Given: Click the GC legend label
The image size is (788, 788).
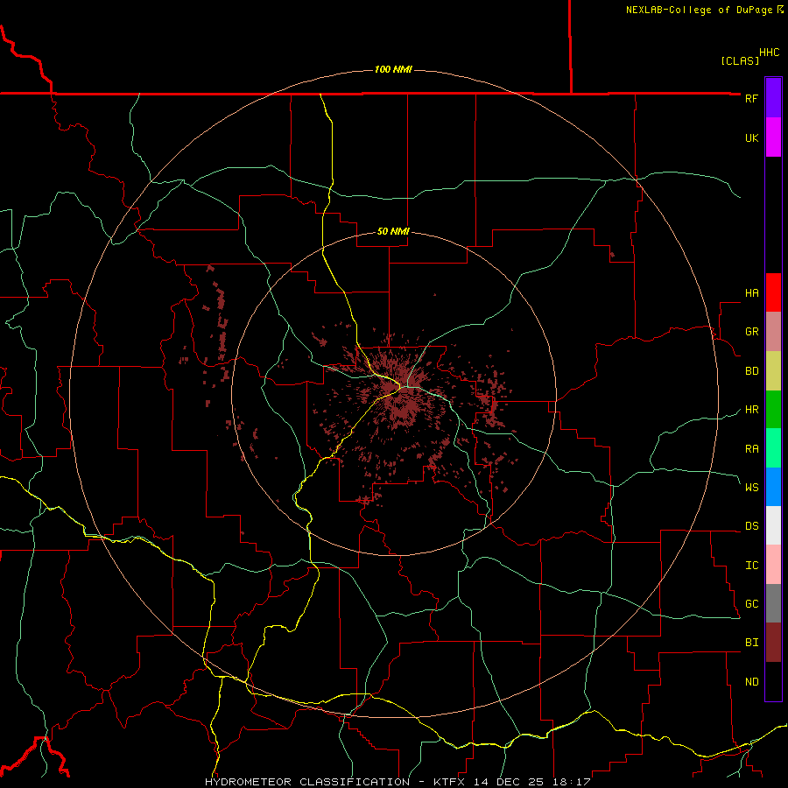Looking at the screenshot, I should (x=751, y=604).
